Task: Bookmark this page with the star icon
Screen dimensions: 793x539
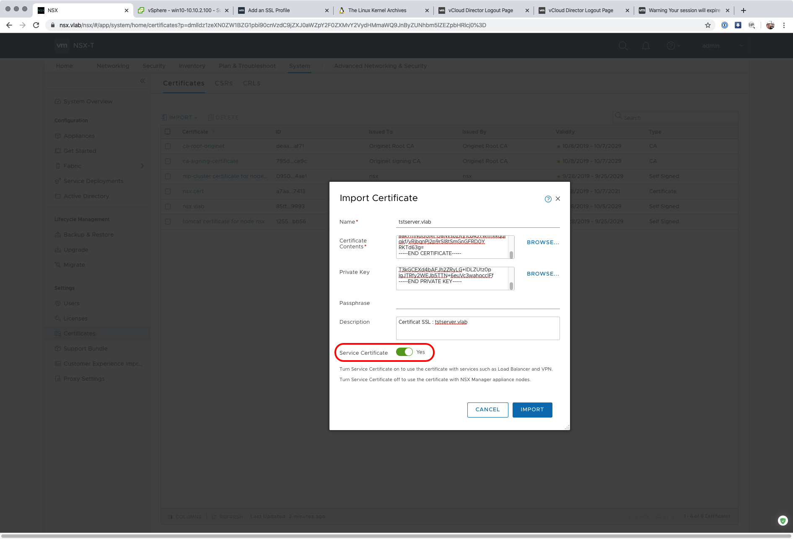Action: point(708,25)
